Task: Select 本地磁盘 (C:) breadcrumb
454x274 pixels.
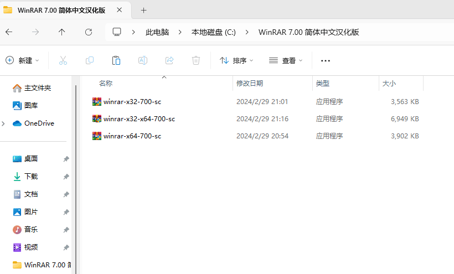Action: (214, 32)
